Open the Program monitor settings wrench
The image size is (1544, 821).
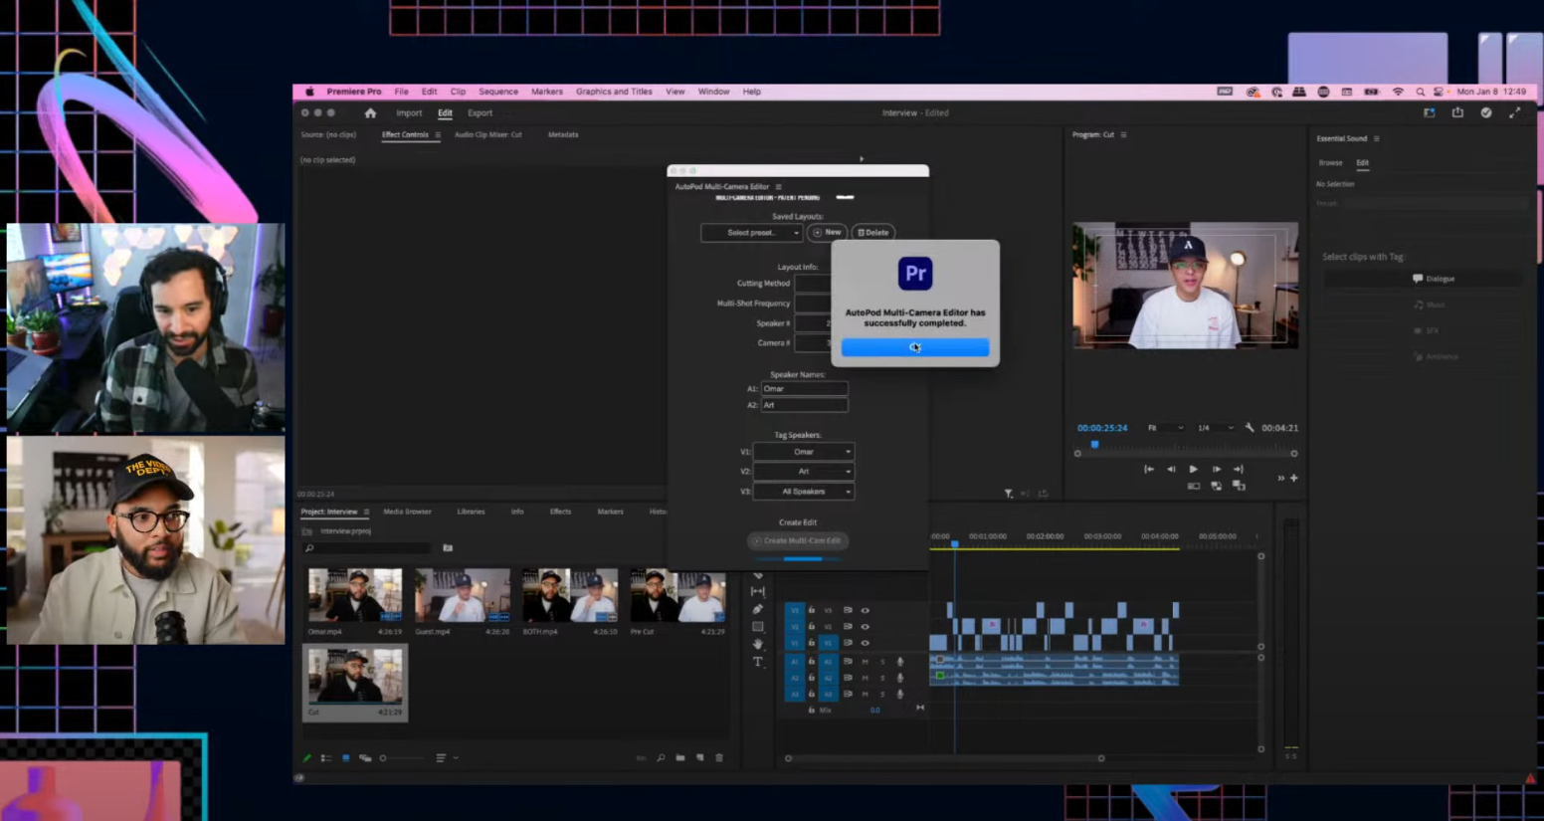(1250, 428)
